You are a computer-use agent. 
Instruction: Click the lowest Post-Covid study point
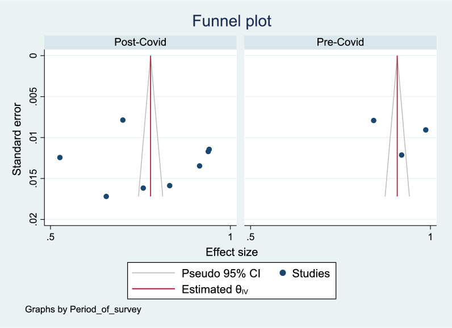coord(106,197)
